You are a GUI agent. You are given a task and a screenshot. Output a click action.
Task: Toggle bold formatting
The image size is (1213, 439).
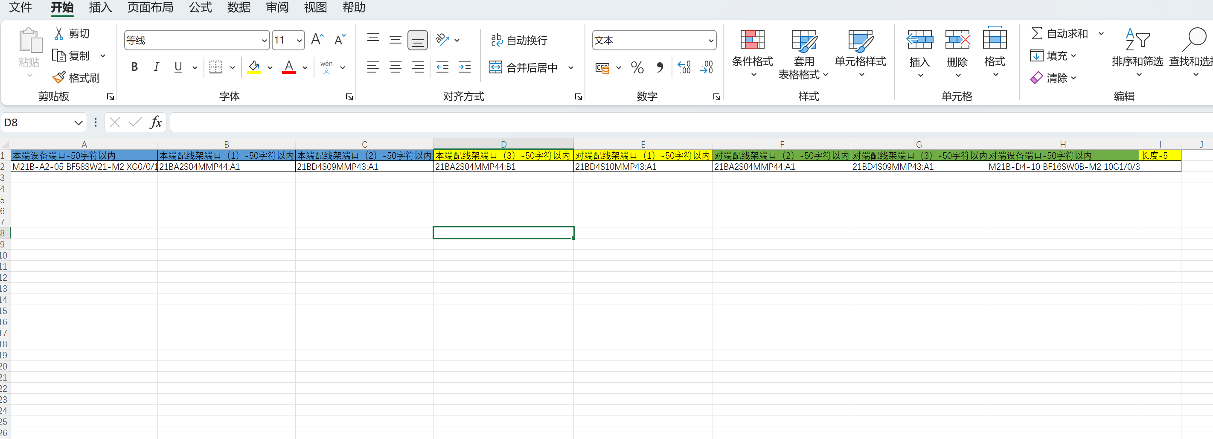pos(134,67)
